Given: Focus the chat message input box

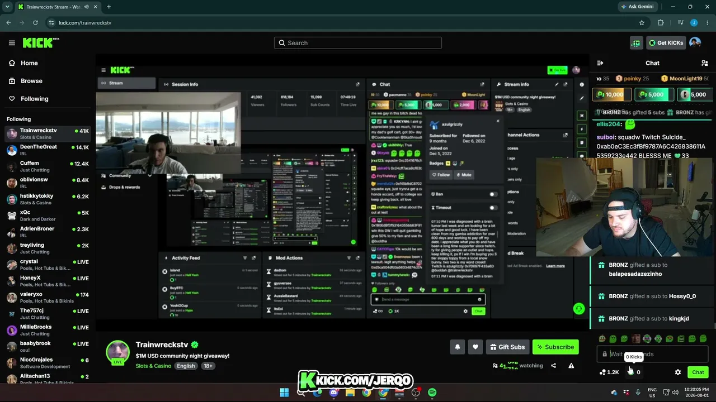Looking at the screenshot, I should point(652,354).
